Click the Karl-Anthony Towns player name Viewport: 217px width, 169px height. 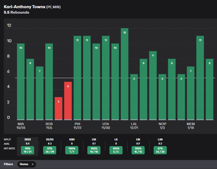[x=25, y=7]
